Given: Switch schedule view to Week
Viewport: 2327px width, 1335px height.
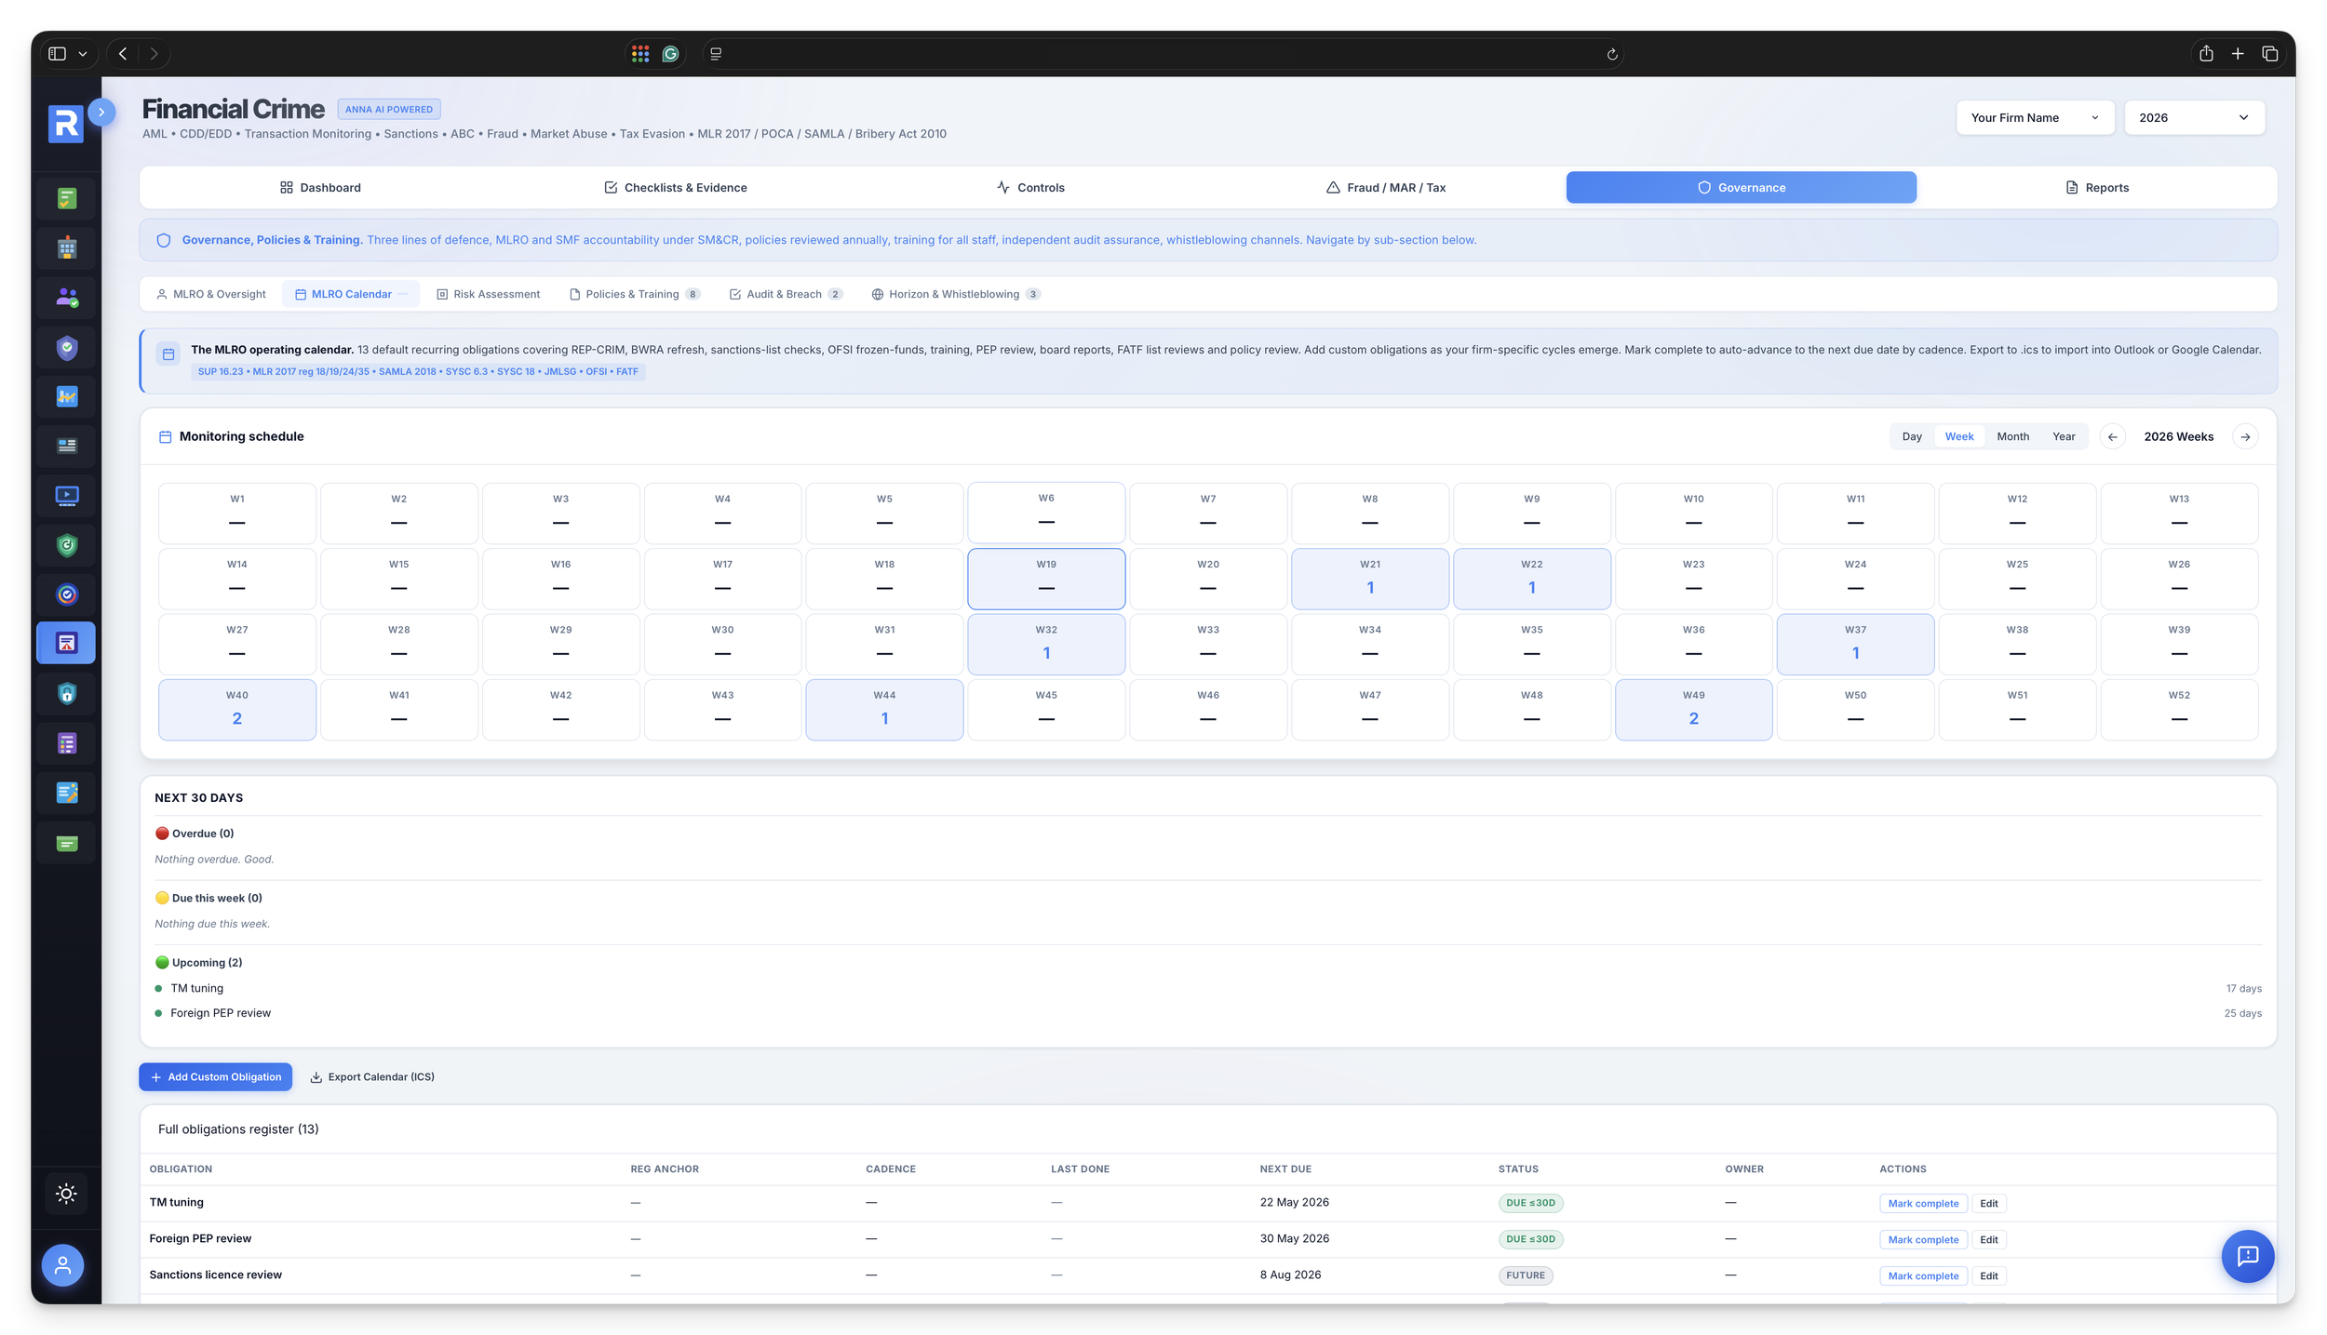Looking at the screenshot, I should click(x=1958, y=436).
